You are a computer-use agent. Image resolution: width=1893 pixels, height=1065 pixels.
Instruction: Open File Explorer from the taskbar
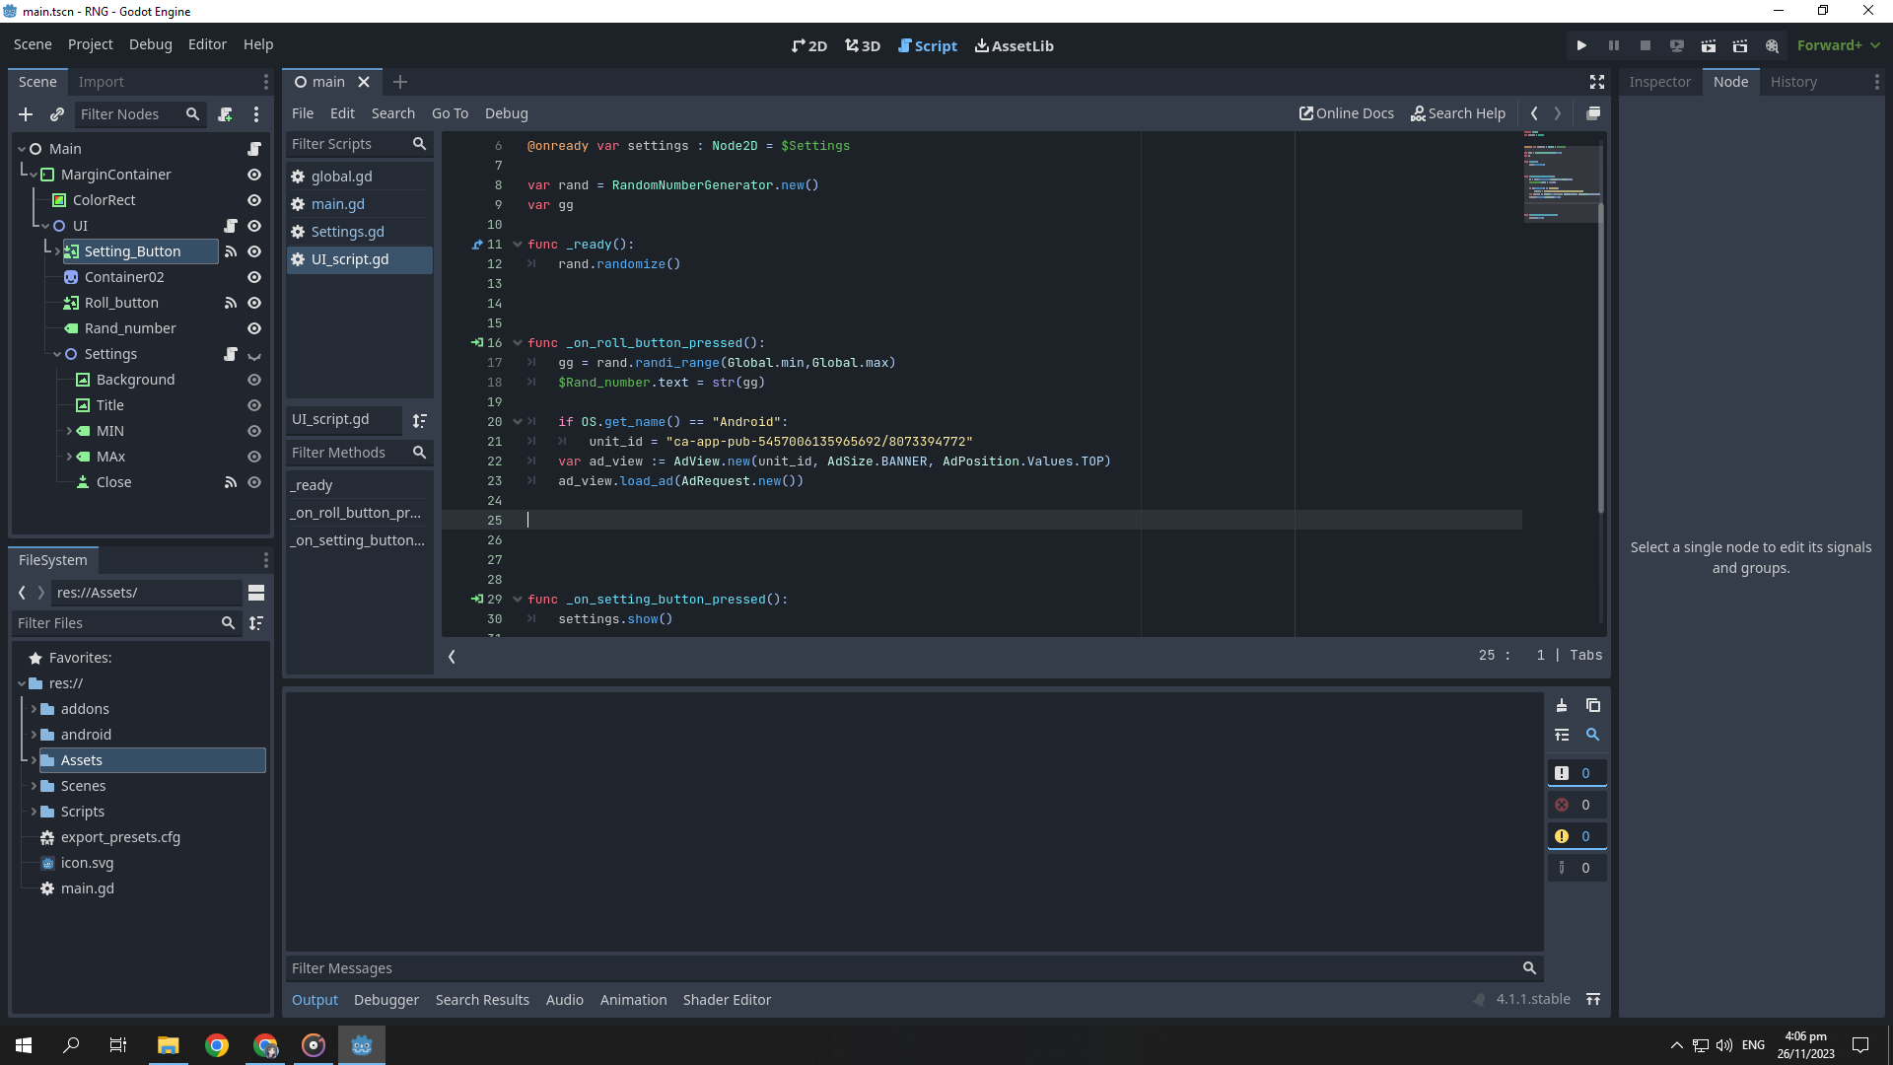(169, 1045)
